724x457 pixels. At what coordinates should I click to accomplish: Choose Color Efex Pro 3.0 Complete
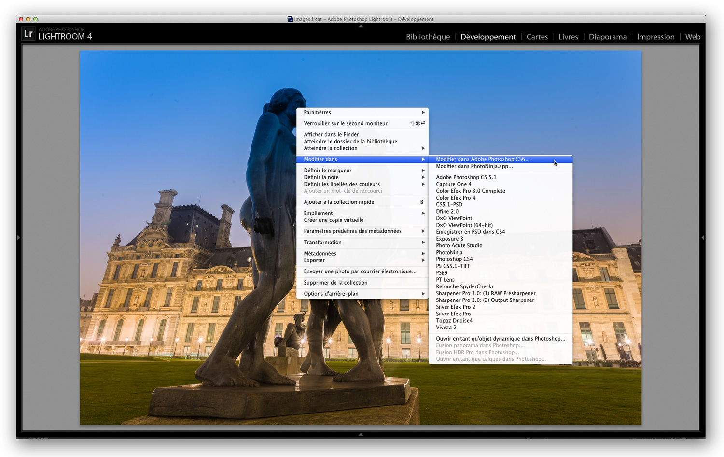coord(501,190)
